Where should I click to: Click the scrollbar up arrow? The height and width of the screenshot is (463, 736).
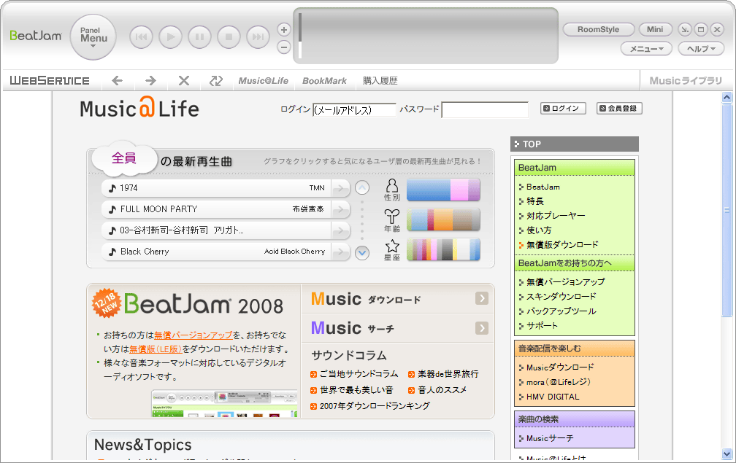[727, 98]
